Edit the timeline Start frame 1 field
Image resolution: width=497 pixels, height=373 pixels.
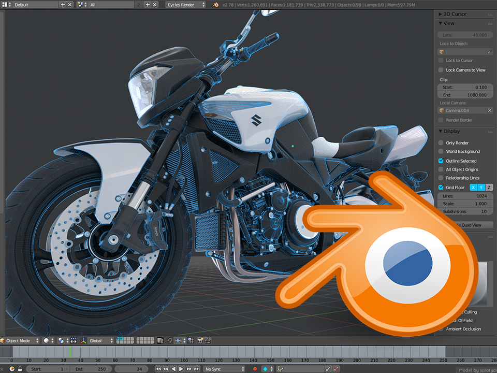[x=49, y=369]
